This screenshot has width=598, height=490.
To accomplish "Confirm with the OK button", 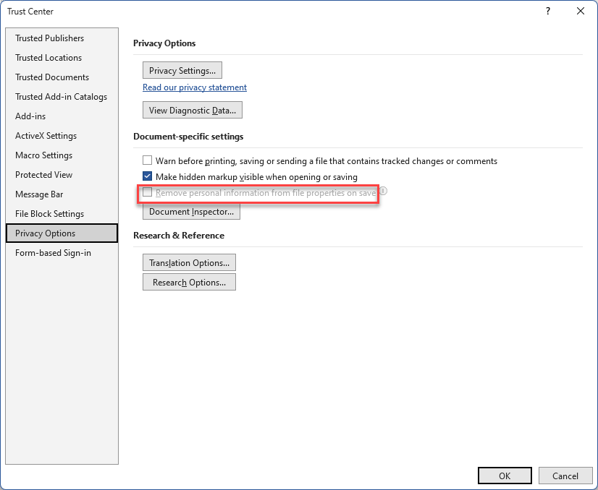I will [505, 476].
